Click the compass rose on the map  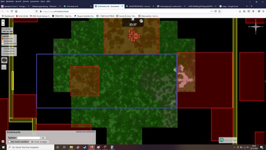[x=256, y=27]
